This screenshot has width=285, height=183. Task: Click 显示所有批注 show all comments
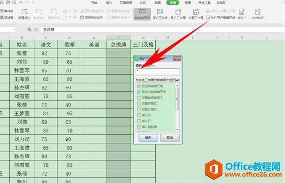pos(92,18)
